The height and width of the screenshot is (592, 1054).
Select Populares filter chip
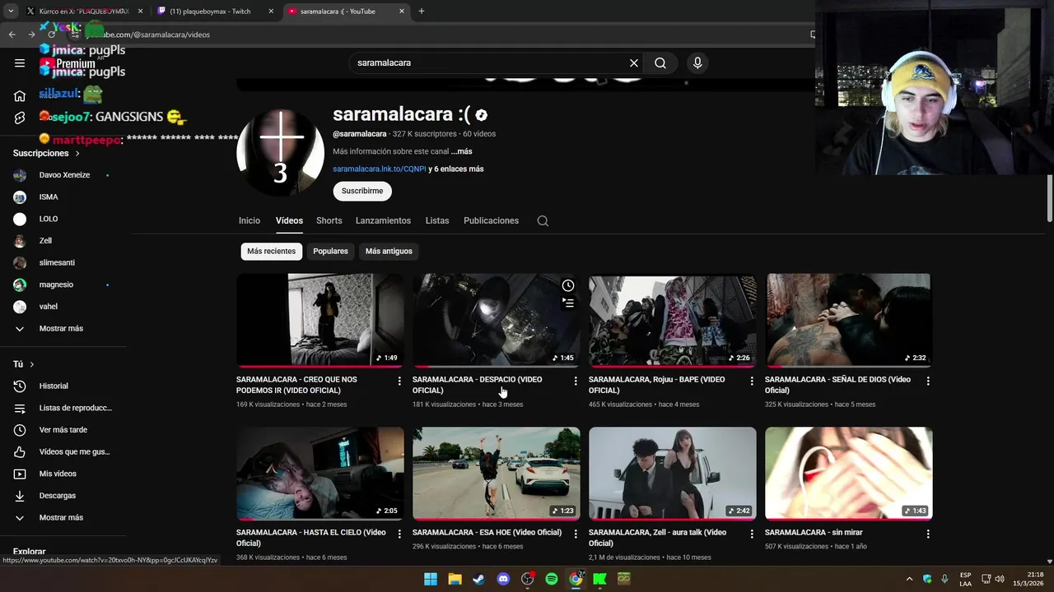pos(330,251)
